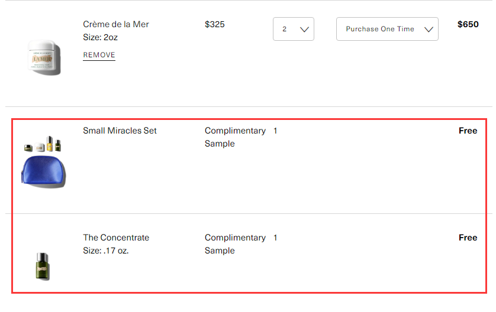
Task: Click the Size: .17 oz. text
Action: (x=106, y=251)
